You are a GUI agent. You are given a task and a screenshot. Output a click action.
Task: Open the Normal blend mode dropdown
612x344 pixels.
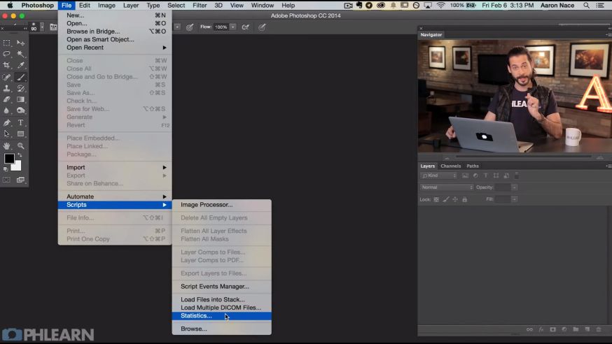click(x=447, y=187)
